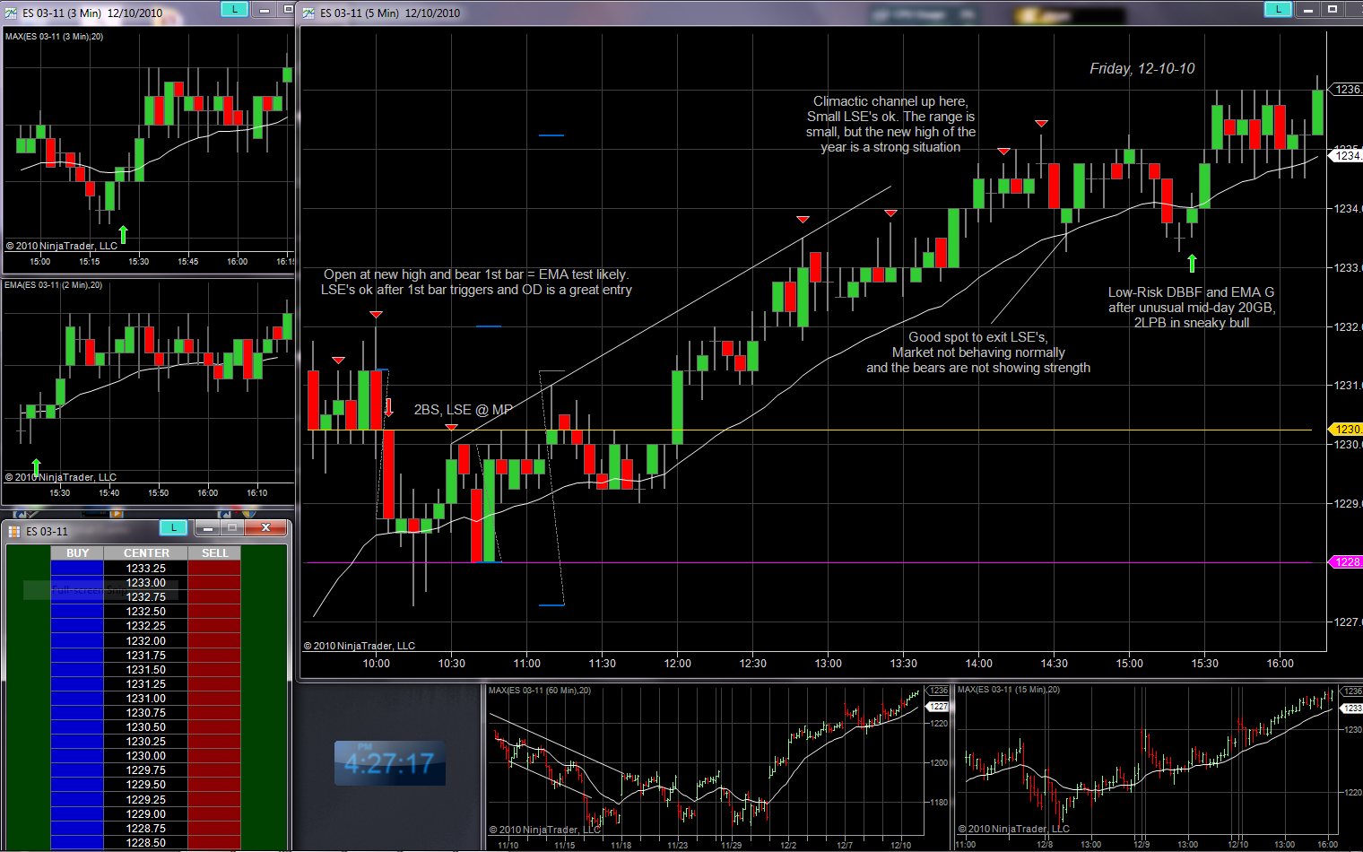Click the SELL column header
Image resolution: width=1363 pixels, height=852 pixels.
pyautogui.click(x=214, y=553)
